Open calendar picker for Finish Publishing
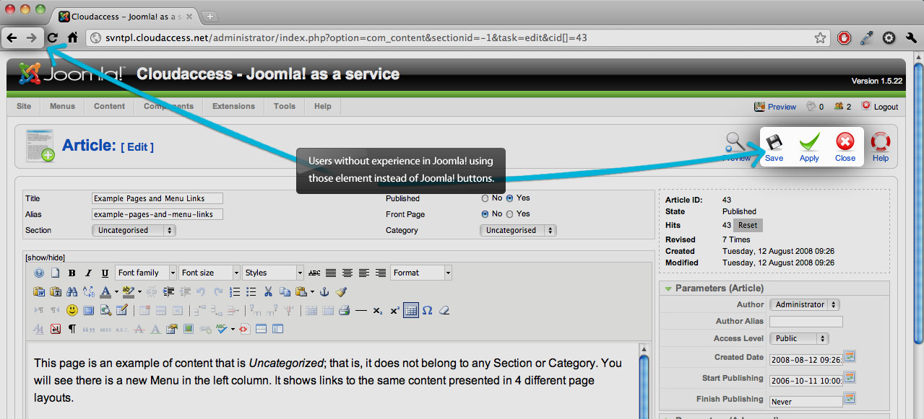The width and height of the screenshot is (924, 419). (850, 399)
